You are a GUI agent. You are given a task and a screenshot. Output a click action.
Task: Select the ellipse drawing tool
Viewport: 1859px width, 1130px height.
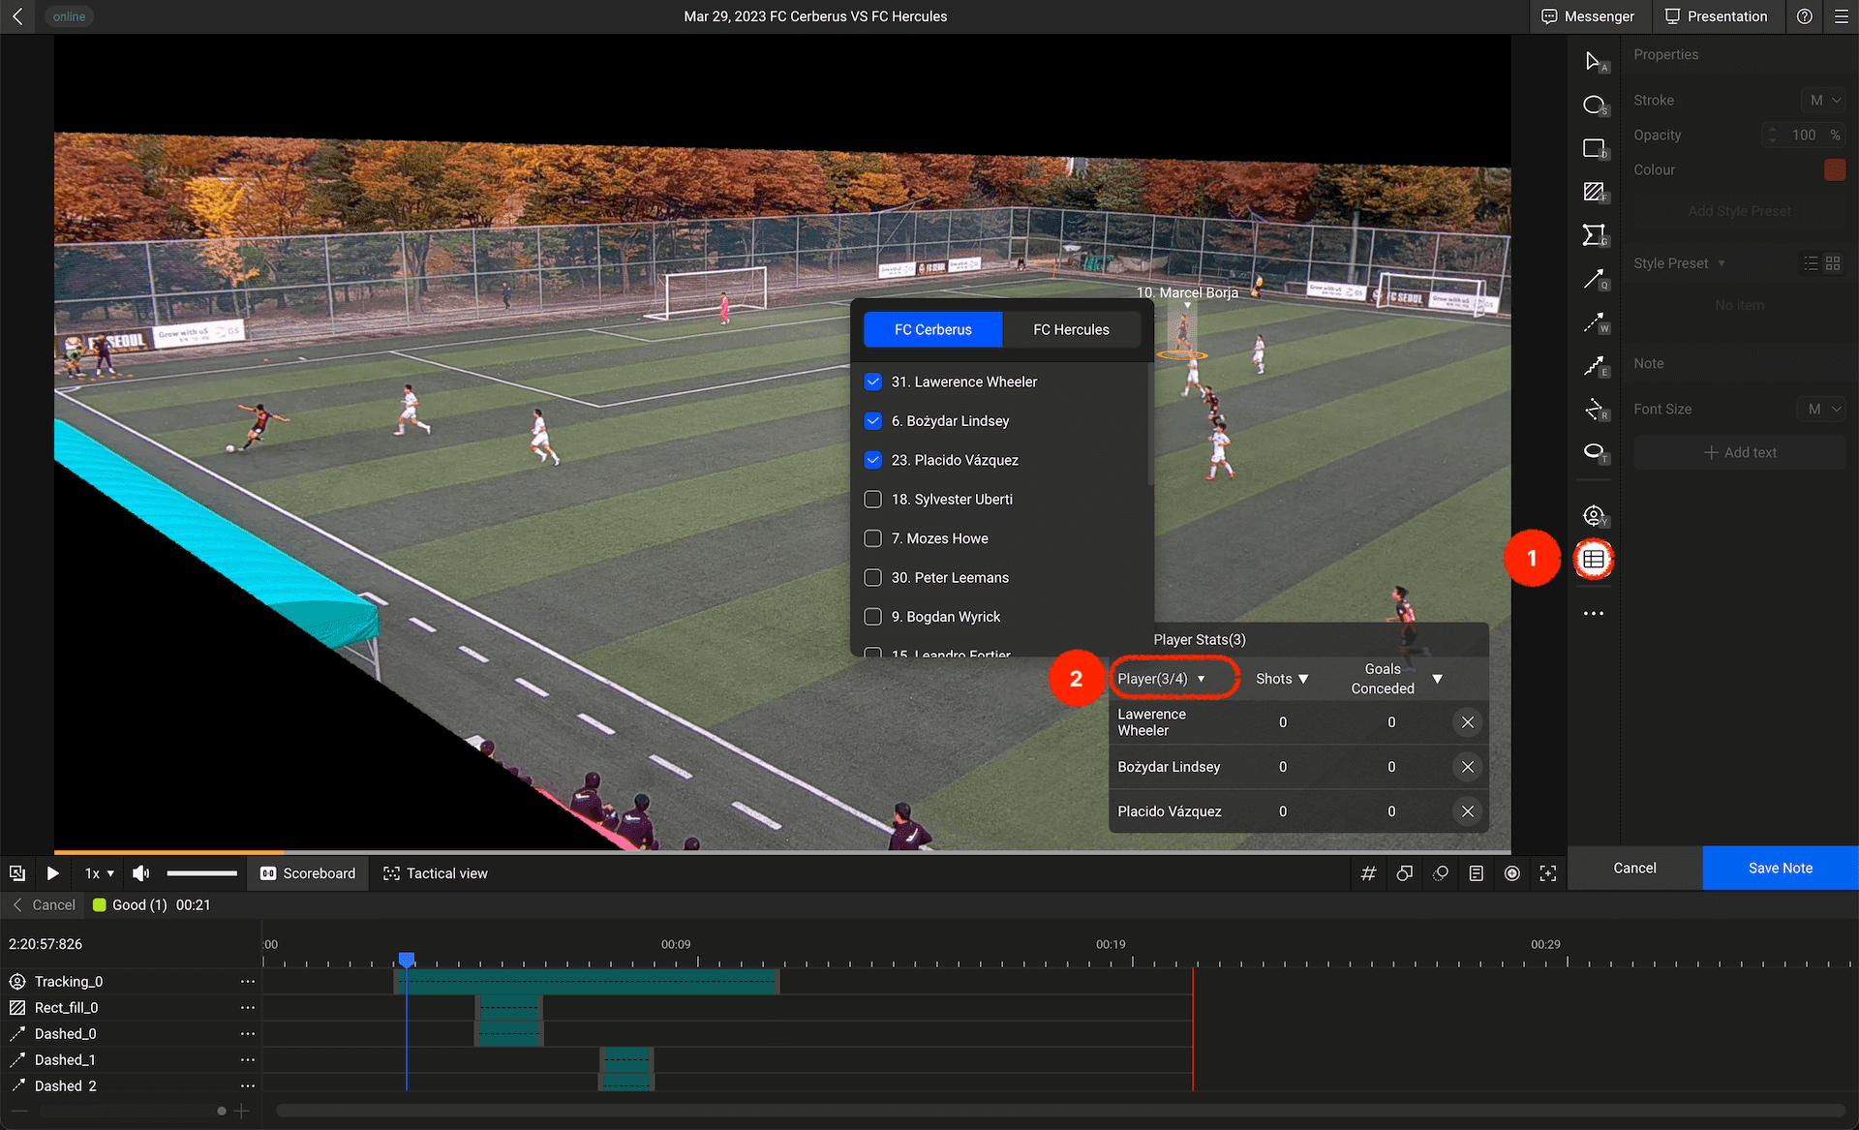1593,105
